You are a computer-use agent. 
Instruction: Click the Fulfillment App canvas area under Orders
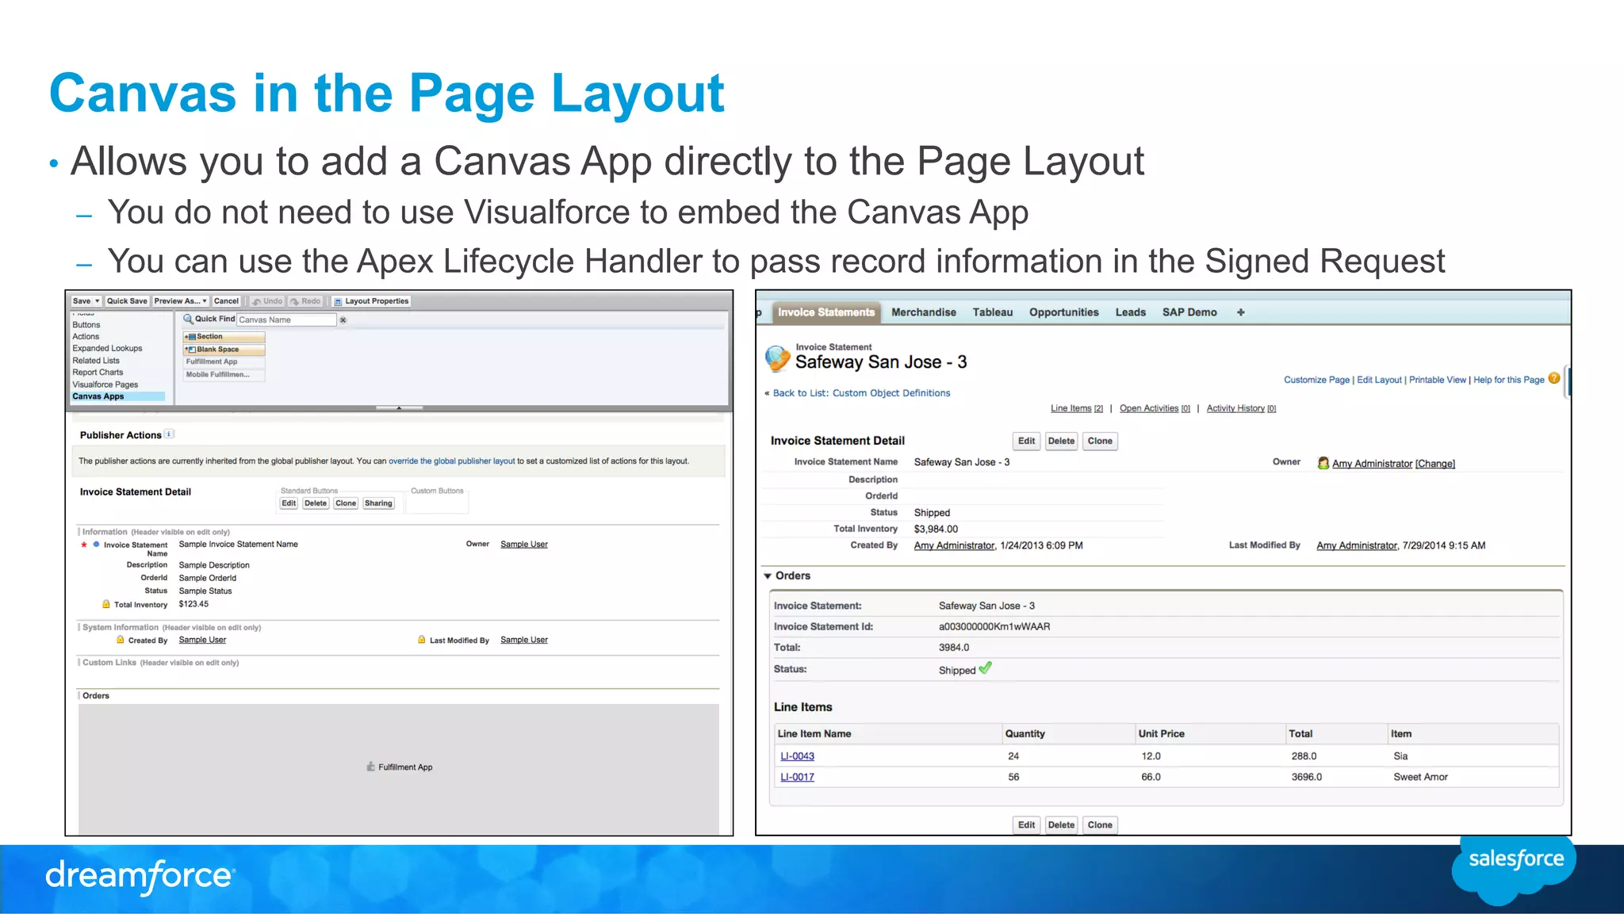[399, 767]
